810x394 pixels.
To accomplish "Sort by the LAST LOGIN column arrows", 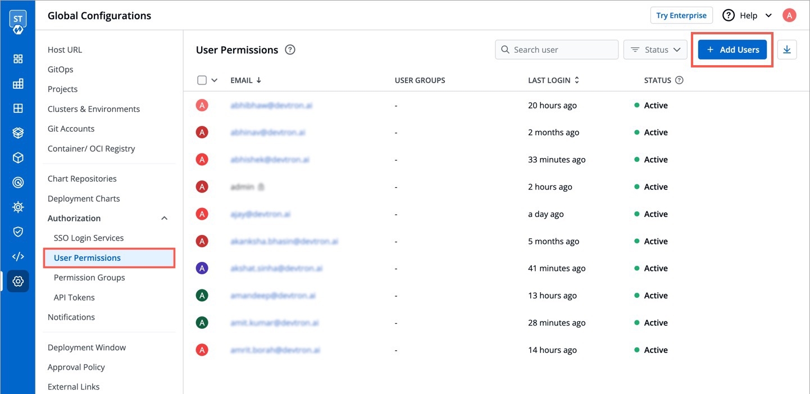I will click(x=576, y=80).
